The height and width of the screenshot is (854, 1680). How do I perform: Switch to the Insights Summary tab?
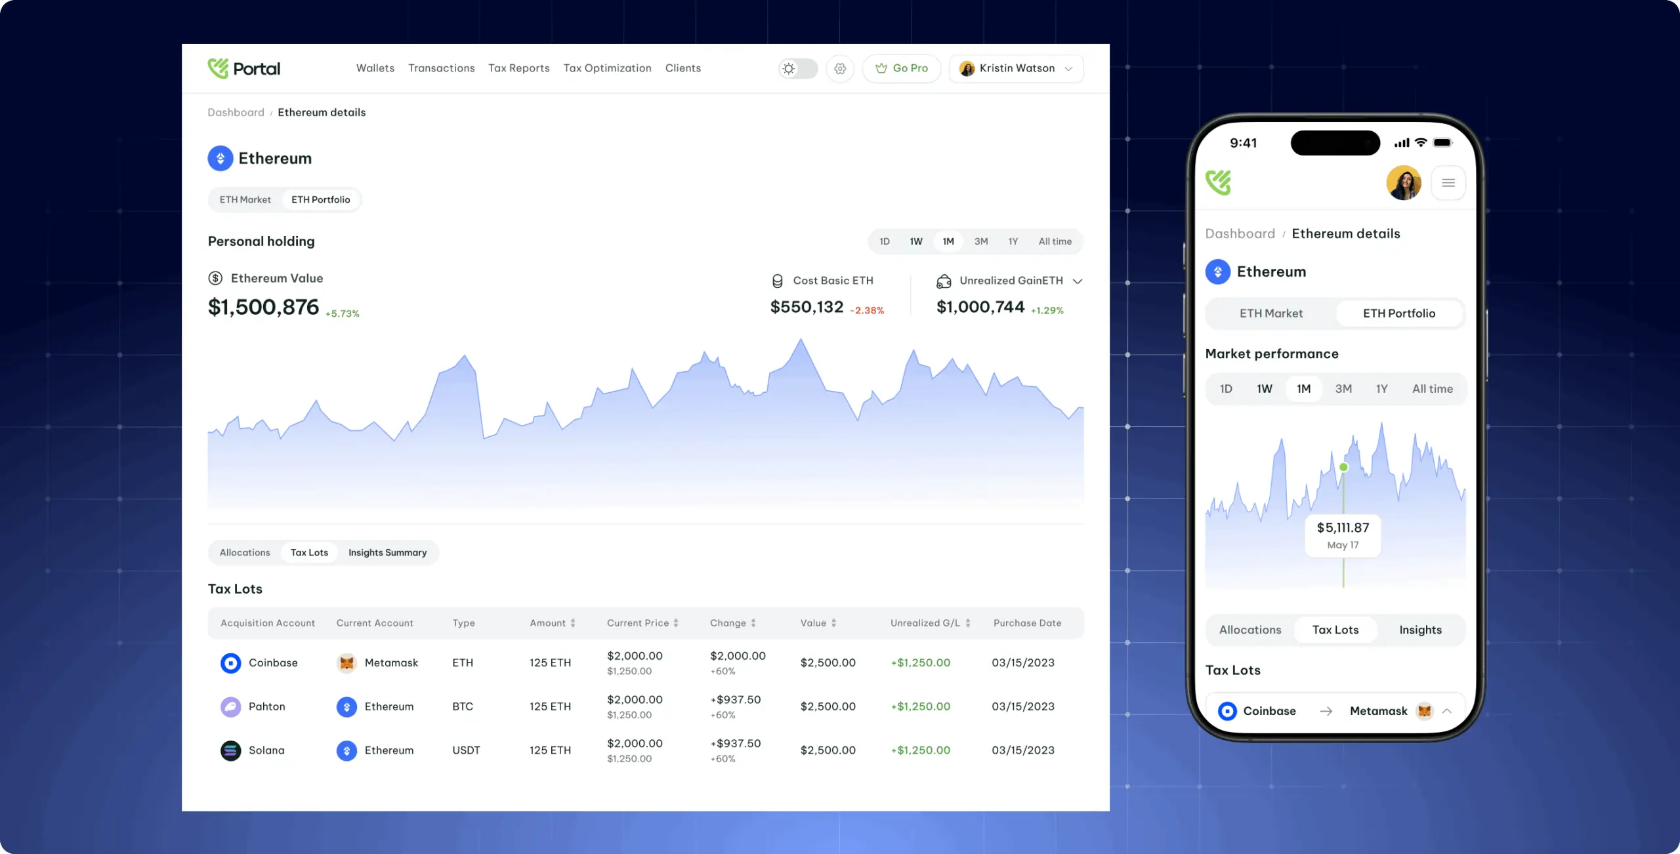[387, 552]
